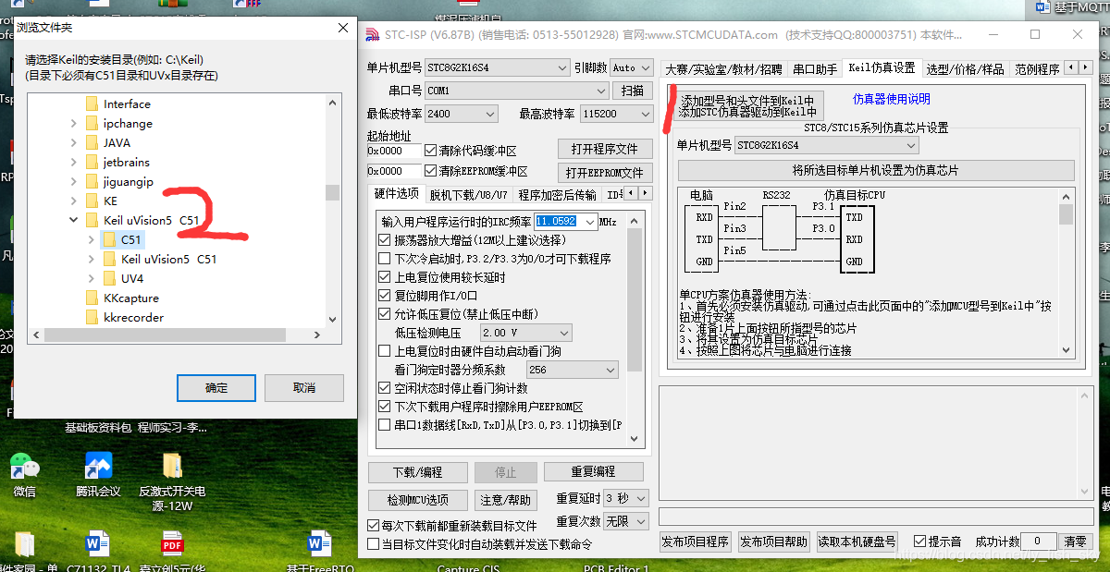
Task: Toggle the 提示音 checkbox
Action: pyautogui.click(x=919, y=542)
